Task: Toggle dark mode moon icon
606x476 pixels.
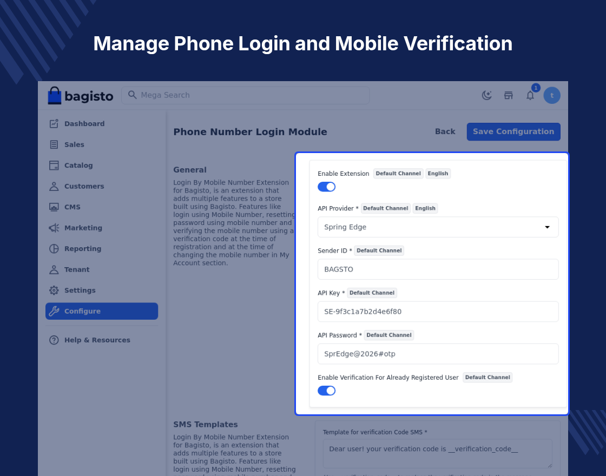Action: tap(486, 95)
